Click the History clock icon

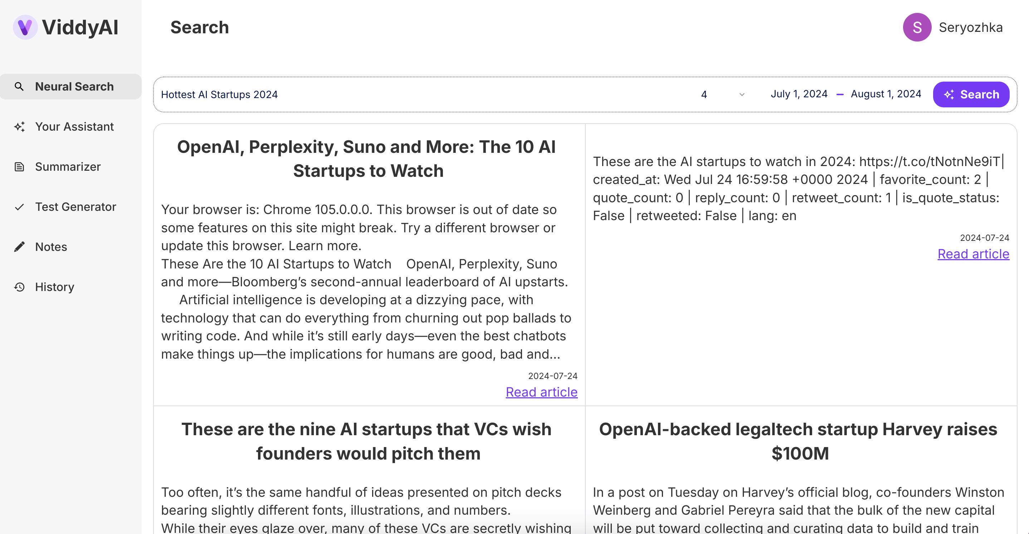(19, 287)
